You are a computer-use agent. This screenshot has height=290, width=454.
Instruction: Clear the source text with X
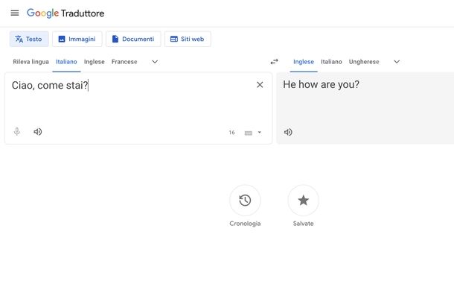click(x=260, y=85)
